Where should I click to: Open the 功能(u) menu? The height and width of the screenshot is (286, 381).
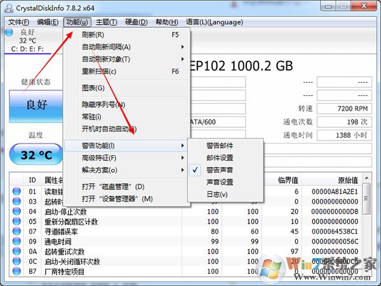point(77,22)
